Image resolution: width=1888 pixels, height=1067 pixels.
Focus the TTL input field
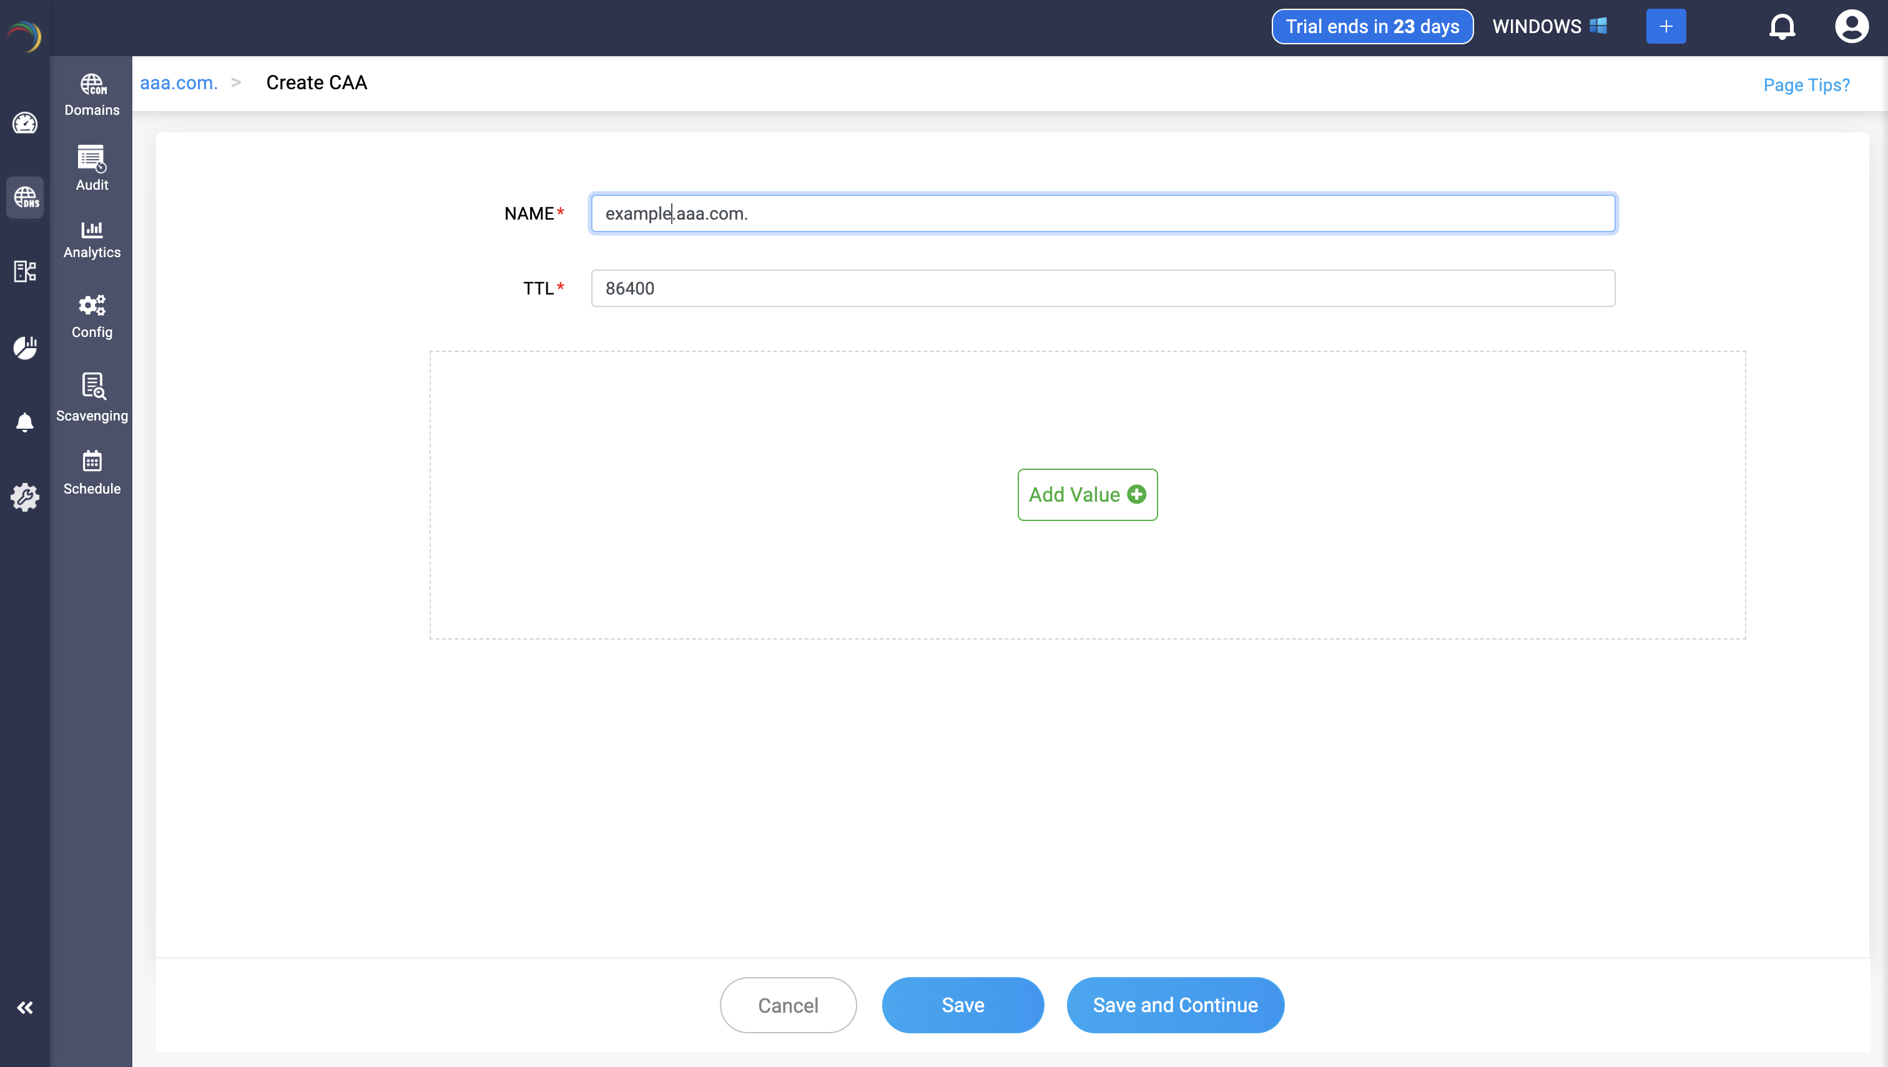pyautogui.click(x=1102, y=288)
